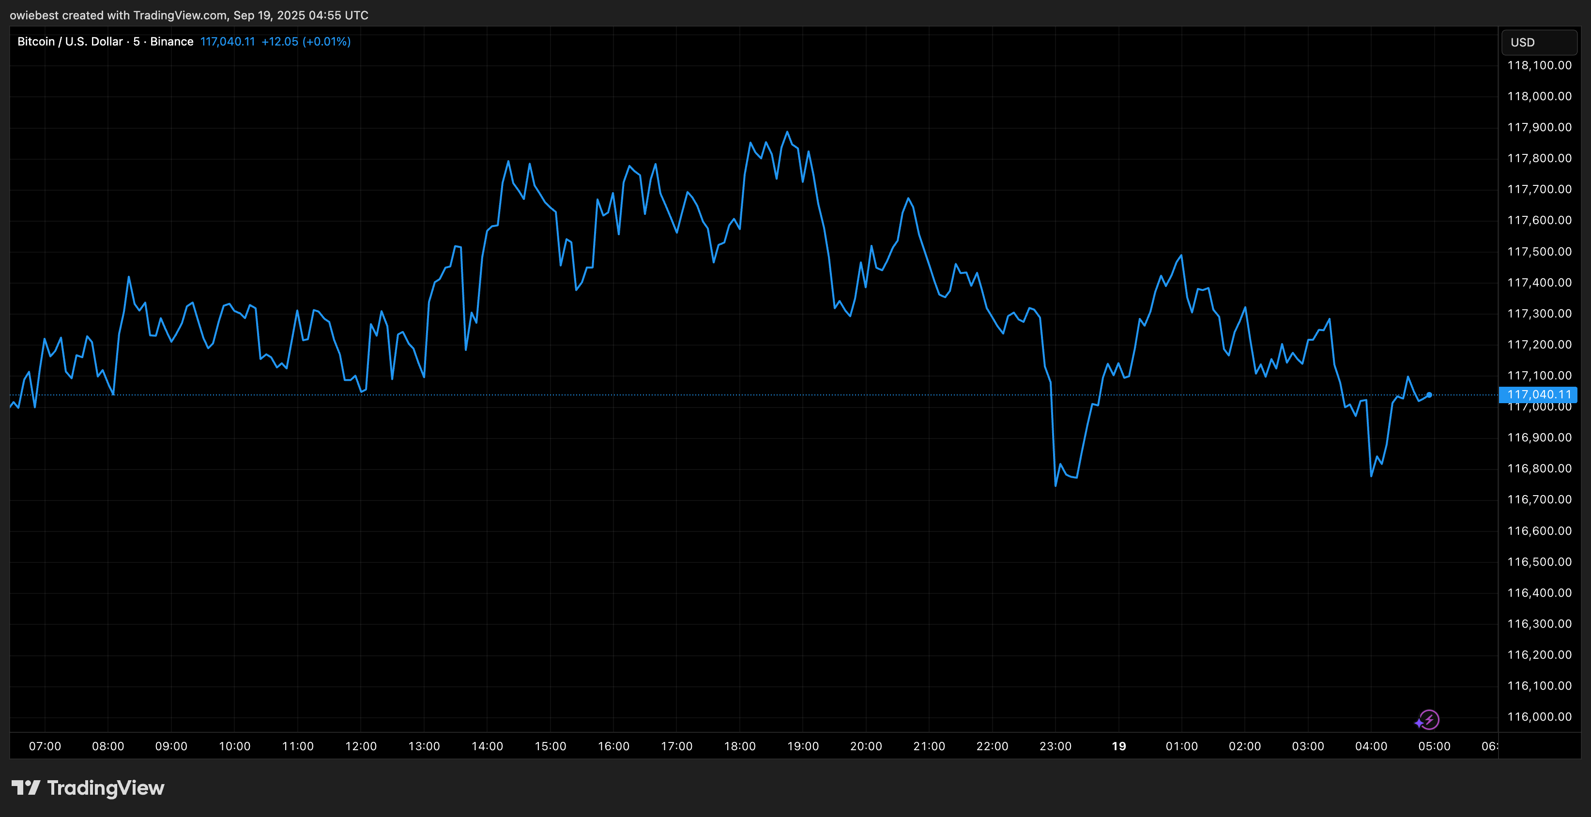Click the BTC price line at its peak
The image size is (1591, 817).
(x=786, y=132)
